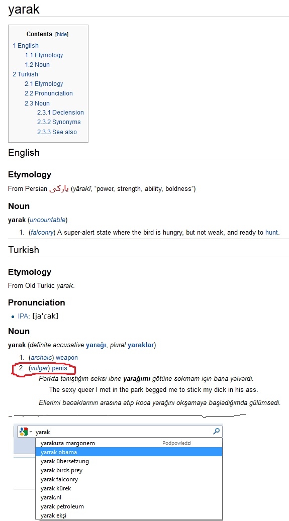Follow the falconry link in definition
This screenshot has height=521, width=289.
click(42, 233)
